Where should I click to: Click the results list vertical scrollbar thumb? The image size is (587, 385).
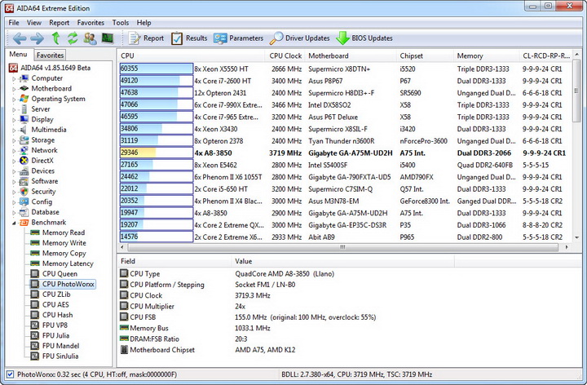576,91
